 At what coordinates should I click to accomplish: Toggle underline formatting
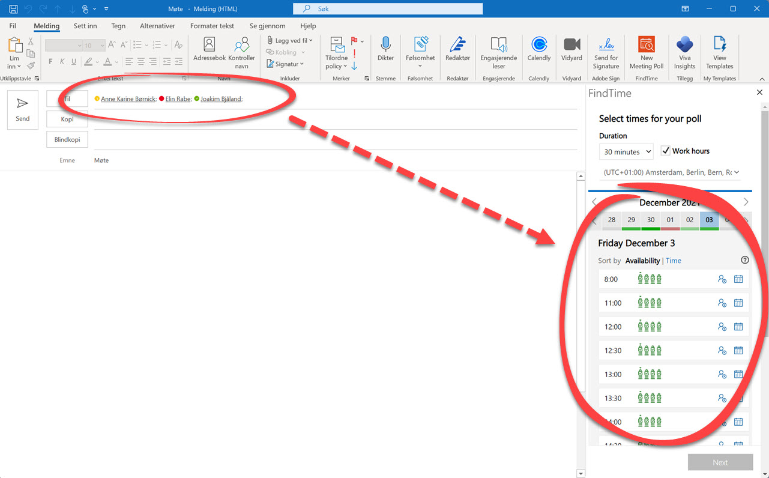(x=73, y=61)
